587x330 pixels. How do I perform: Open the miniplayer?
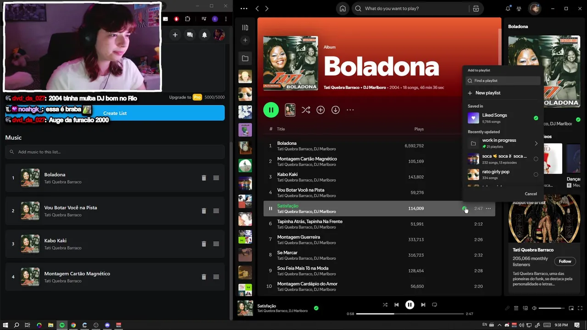tap(571, 308)
